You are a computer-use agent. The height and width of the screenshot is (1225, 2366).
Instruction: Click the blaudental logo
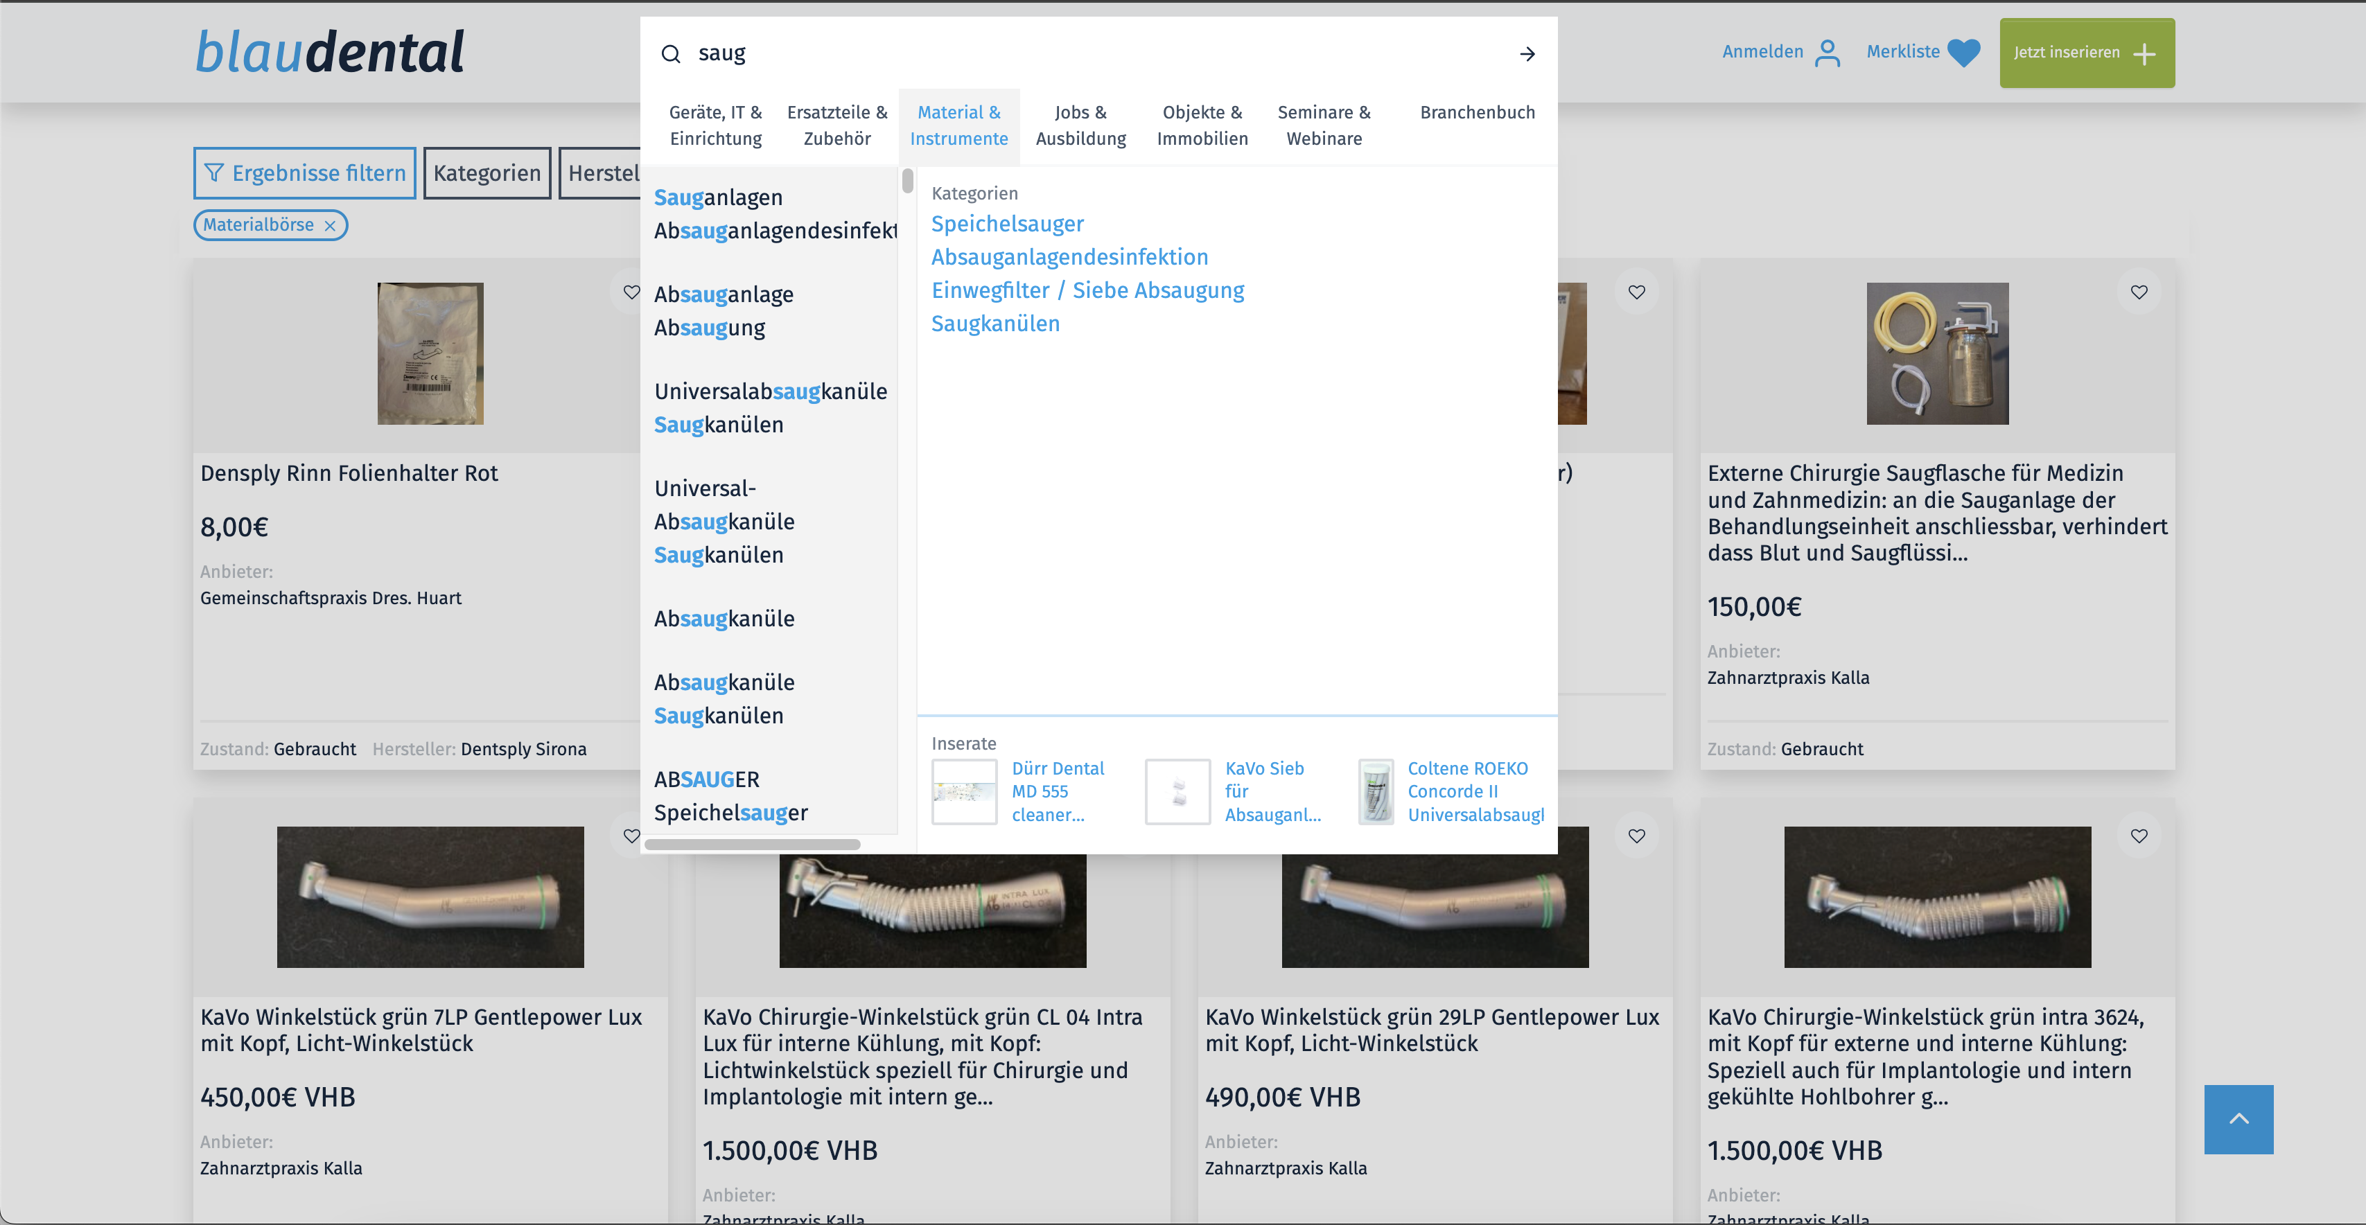[x=330, y=51]
